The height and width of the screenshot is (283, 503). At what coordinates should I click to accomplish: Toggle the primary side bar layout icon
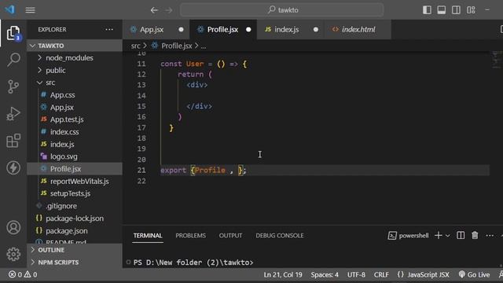(427, 10)
